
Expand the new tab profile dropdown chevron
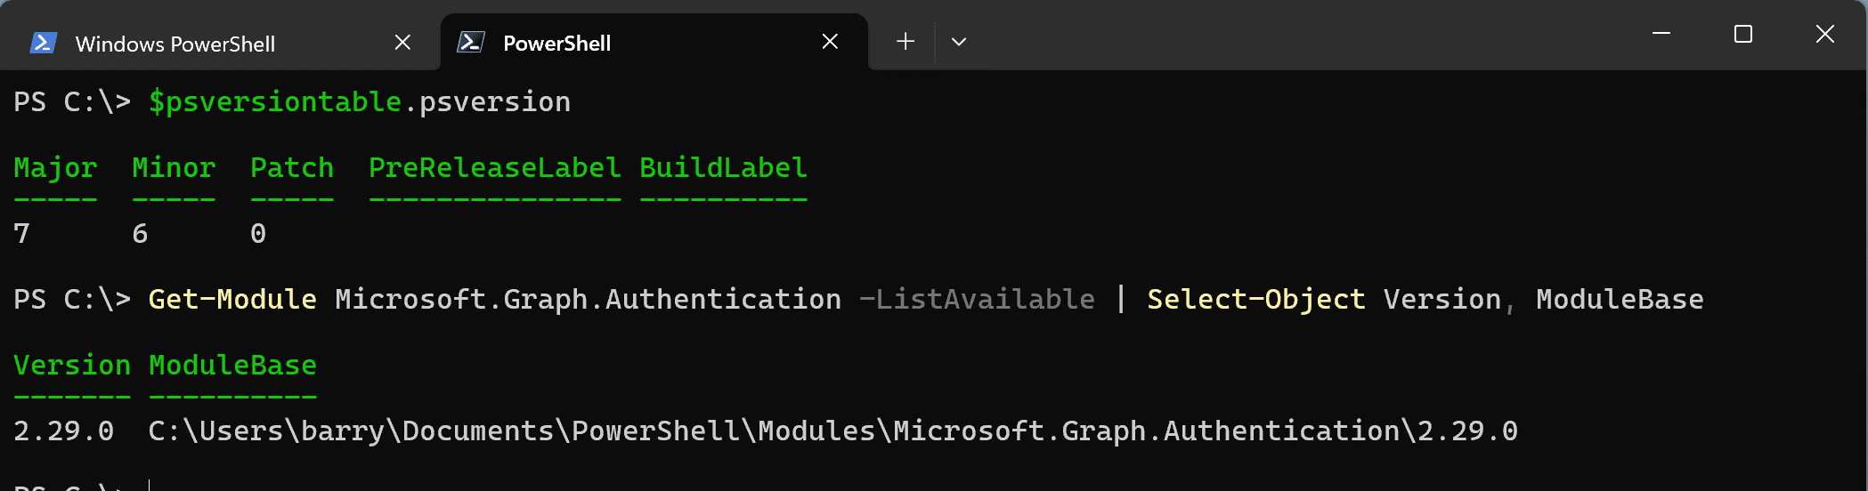click(x=959, y=42)
